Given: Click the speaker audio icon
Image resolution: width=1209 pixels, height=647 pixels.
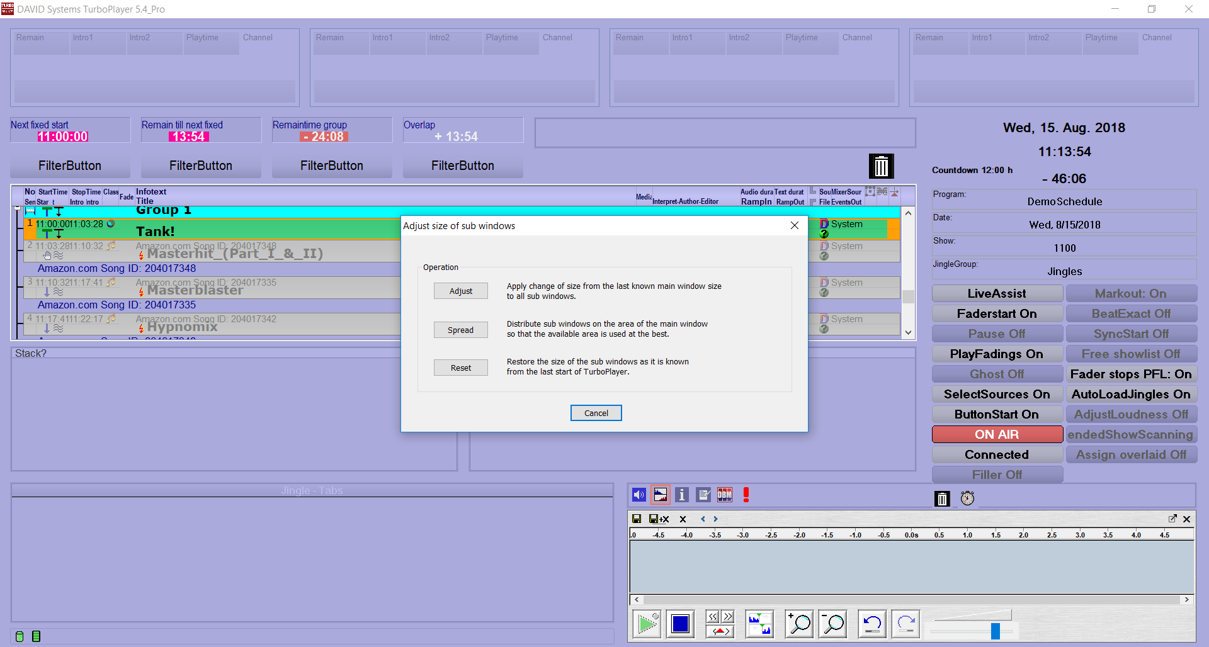Looking at the screenshot, I should coord(639,495).
